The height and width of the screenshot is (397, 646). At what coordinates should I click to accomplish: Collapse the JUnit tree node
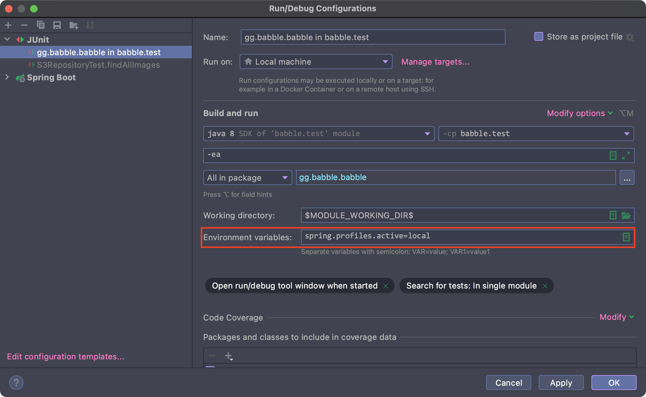(8, 40)
